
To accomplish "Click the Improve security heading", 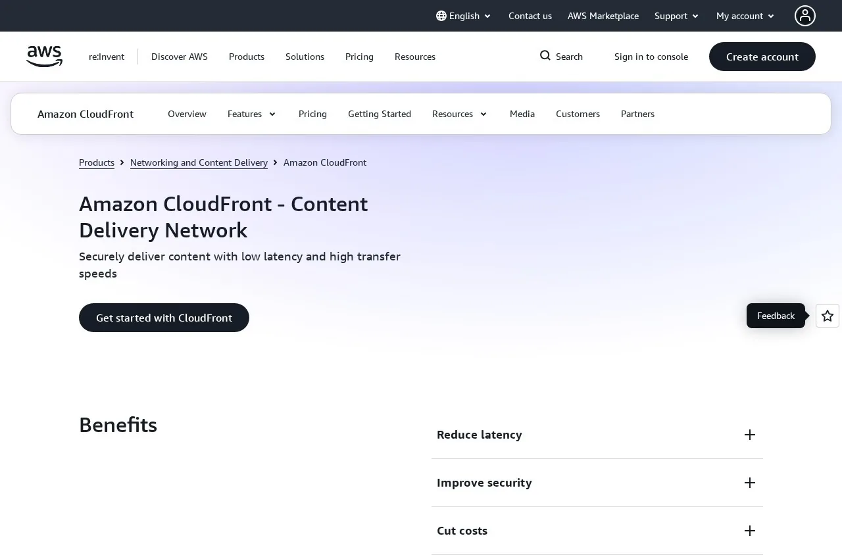I will [x=484, y=483].
